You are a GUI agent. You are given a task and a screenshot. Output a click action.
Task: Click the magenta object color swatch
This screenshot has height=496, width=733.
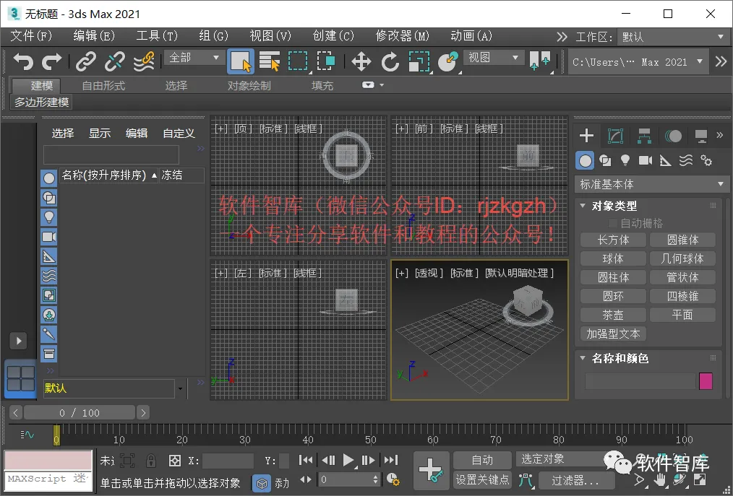(706, 381)
